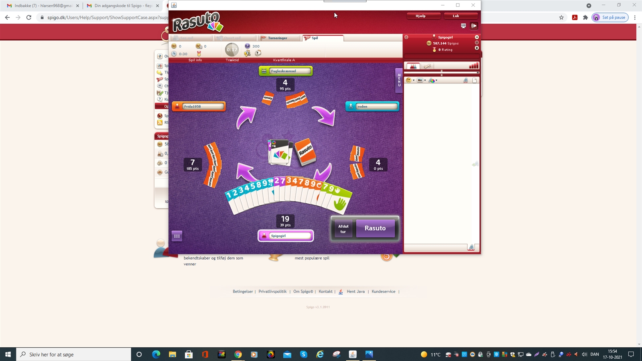Click the card sorting grid icon
This screenshot has height=361, width=642.
pyautogui.click(x=177, y=236)
